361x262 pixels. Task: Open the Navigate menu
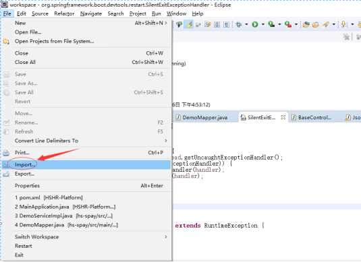click(91, 13)
